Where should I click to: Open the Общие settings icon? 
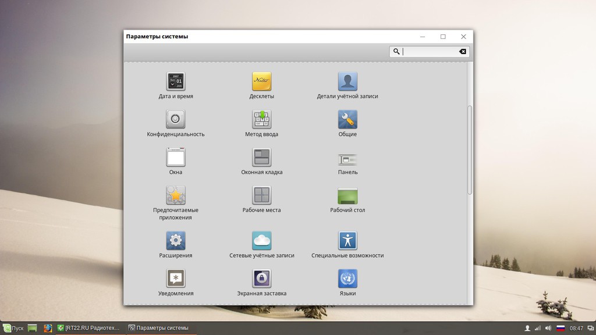[347, 120]
